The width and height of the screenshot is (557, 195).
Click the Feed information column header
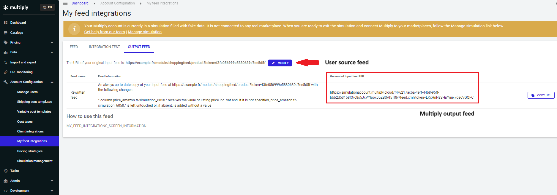point(110,76)
